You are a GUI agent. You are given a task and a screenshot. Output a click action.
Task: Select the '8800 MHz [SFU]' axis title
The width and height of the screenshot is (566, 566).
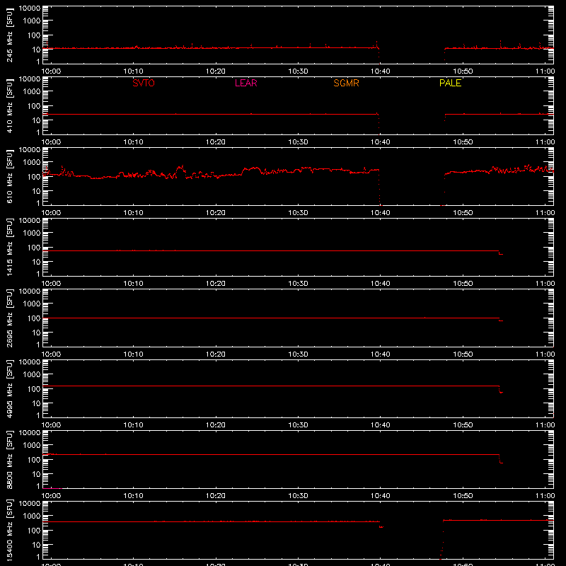[x=9, y=459]
